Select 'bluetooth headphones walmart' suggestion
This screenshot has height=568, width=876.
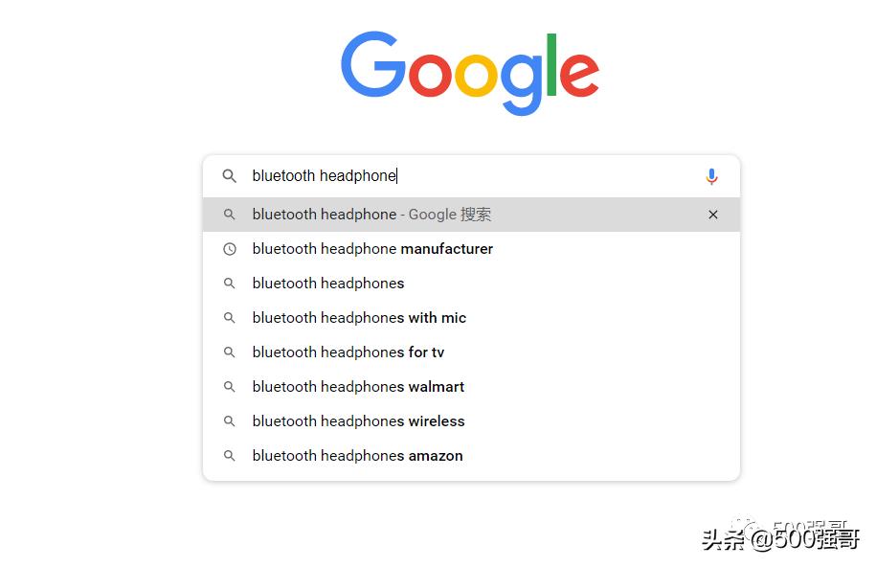click(x=358, y=387)
